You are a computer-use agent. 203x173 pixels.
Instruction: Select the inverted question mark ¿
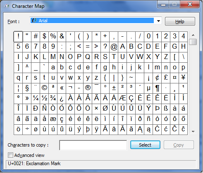[62, 99]
